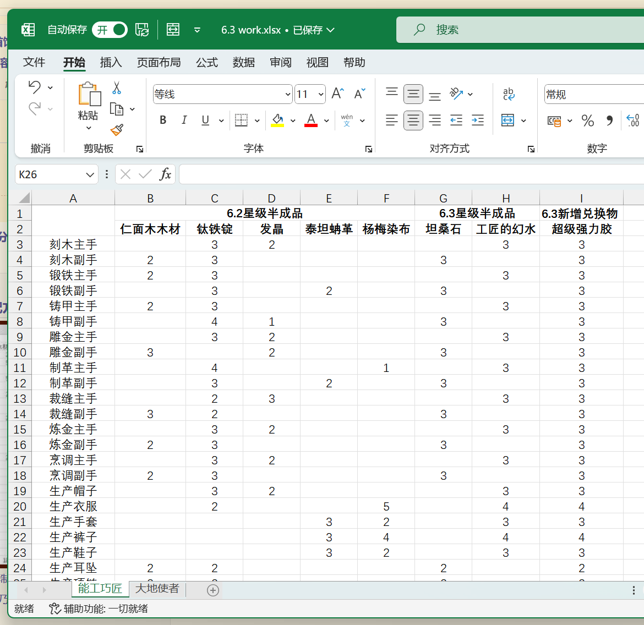
Task: Toggle the AutoSave switch off
Action: coord(110,30)
